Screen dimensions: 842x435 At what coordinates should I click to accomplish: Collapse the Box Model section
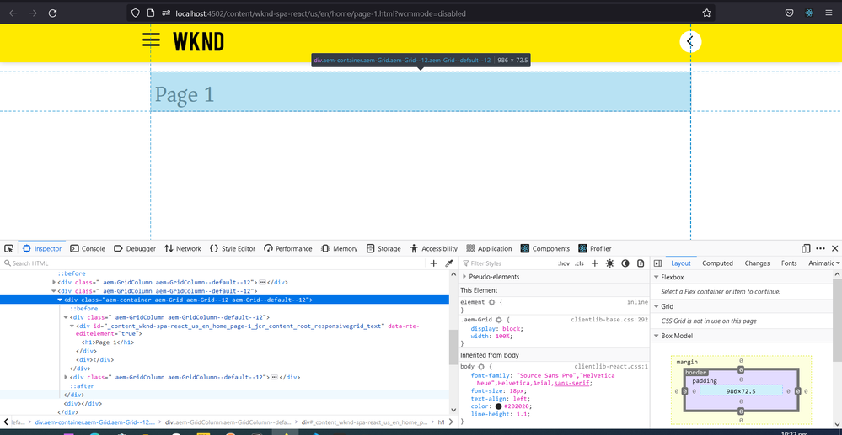point(657,336)
